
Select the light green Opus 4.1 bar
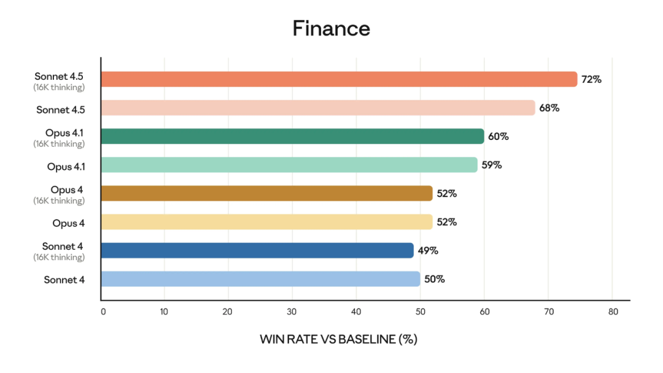[x=289, y=164]
